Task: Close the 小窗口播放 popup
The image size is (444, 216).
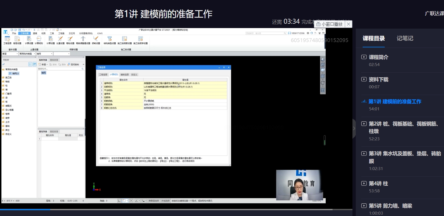Action: coord(349,24)
